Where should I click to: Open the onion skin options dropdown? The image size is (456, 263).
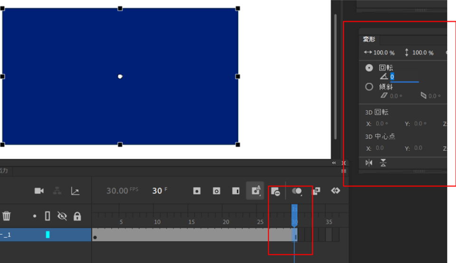tap(296, 191)
